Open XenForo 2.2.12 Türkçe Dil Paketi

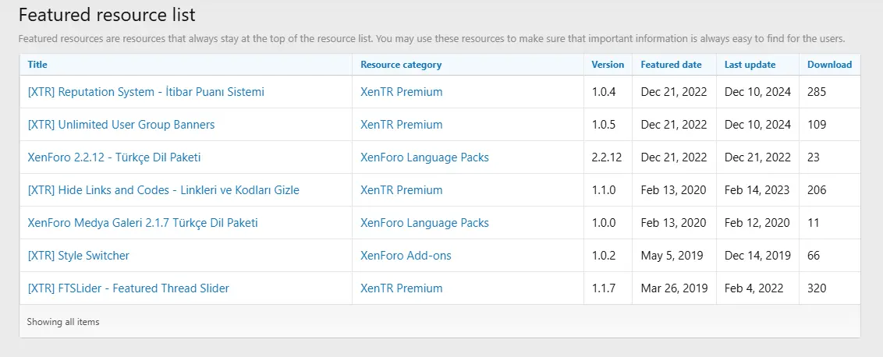pyautogui.click(x=115, y=157)
